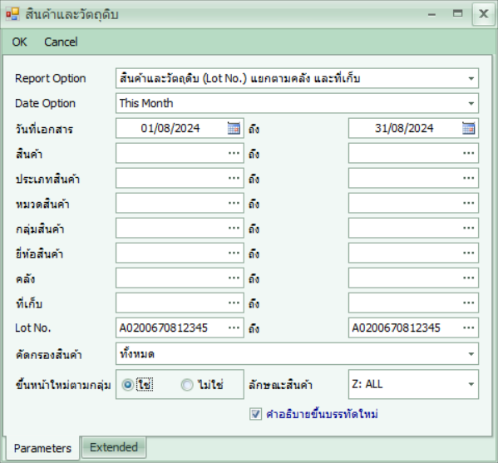Viewport: 498px width, 463px height.
Task: Switch to the Parameters tab
Action: pos(42,448)
